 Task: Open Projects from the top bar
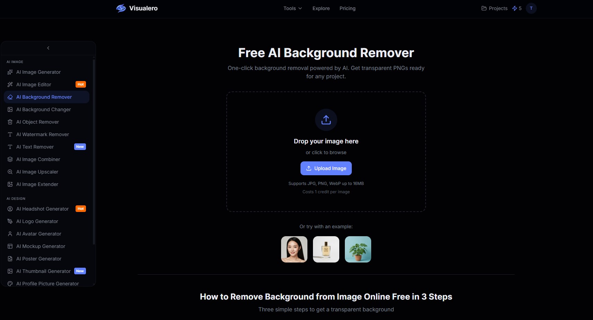pyautogui.click(x=494, y=8)
